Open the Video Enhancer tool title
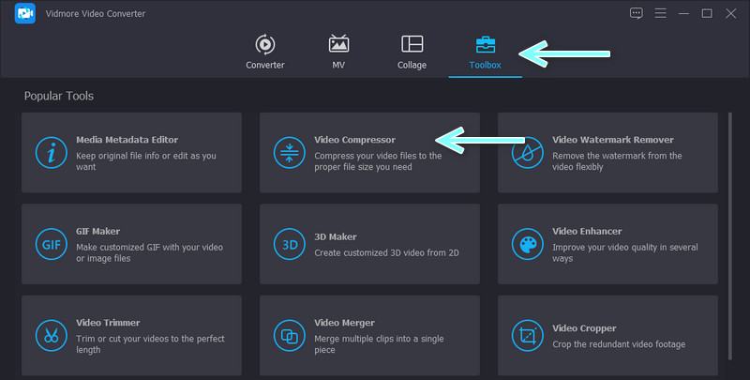This screenshot has width=750, height=380. click(587, 231)
